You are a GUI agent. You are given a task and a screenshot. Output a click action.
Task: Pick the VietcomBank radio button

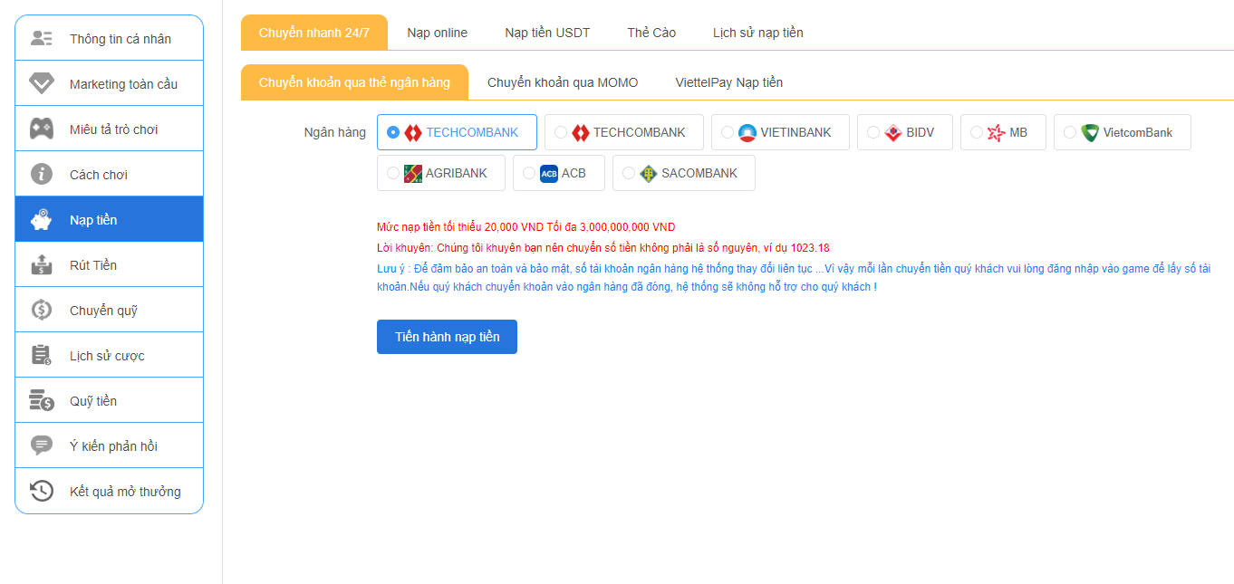(x=1070, y=132)
